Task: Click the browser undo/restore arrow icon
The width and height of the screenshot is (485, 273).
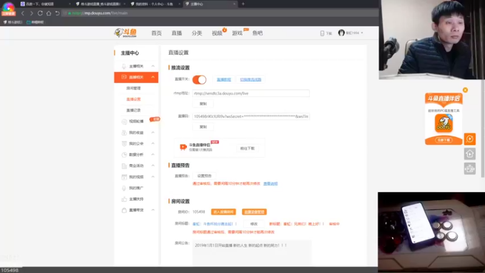Action: click(x=57, y=13)
